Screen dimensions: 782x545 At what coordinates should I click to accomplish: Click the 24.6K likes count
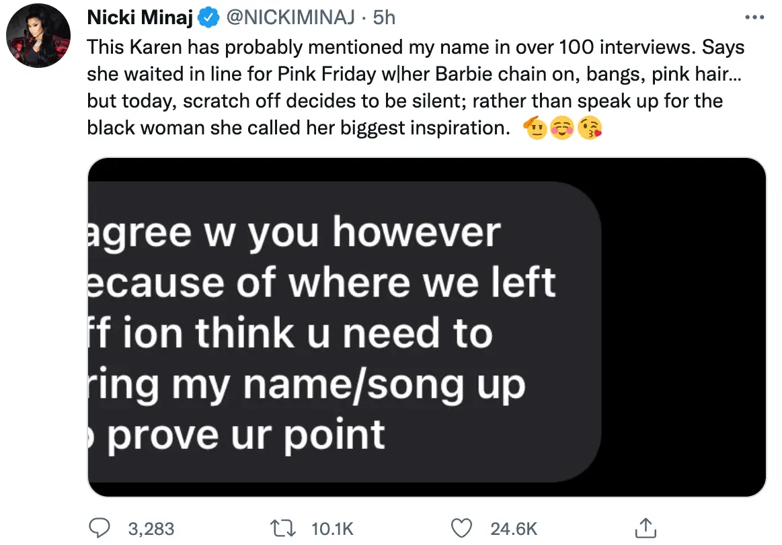click(x=514, y=529)
